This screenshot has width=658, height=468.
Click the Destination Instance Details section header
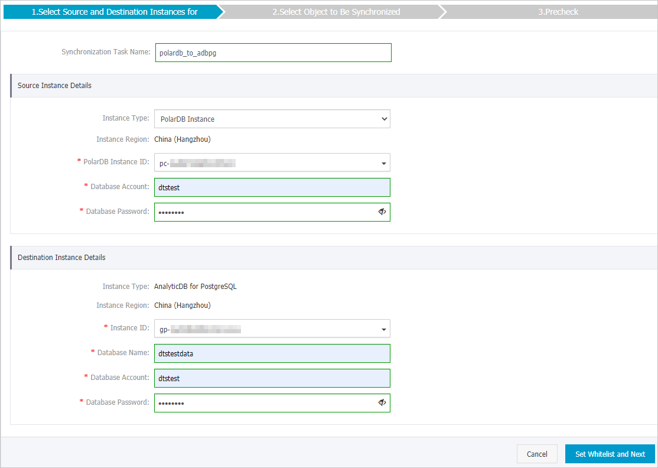tap(61, 257)
